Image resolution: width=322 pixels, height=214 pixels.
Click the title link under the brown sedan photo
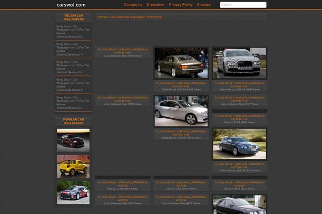point(181,85)
